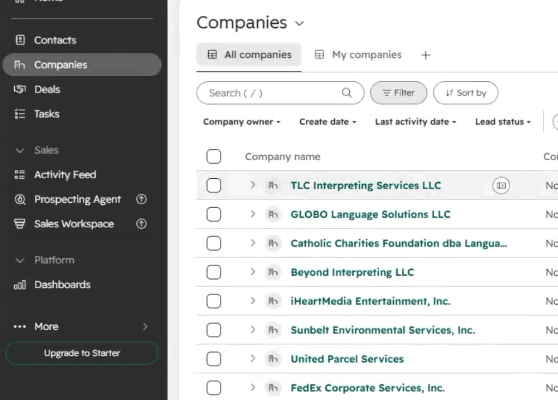
Task: Open Catholic Charities Foundation dba Langua… company
Action: point(398,244)
